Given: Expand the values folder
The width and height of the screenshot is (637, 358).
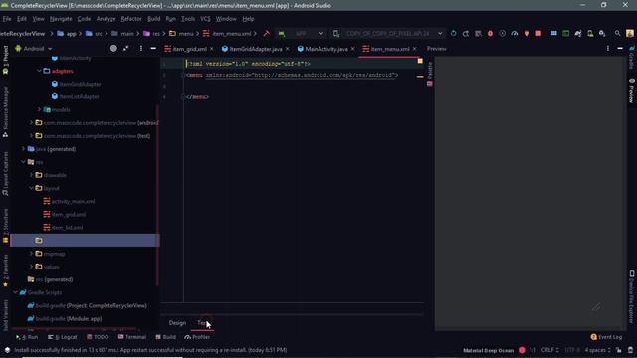Looking at the screenshot, I should [x=31, y=267].
